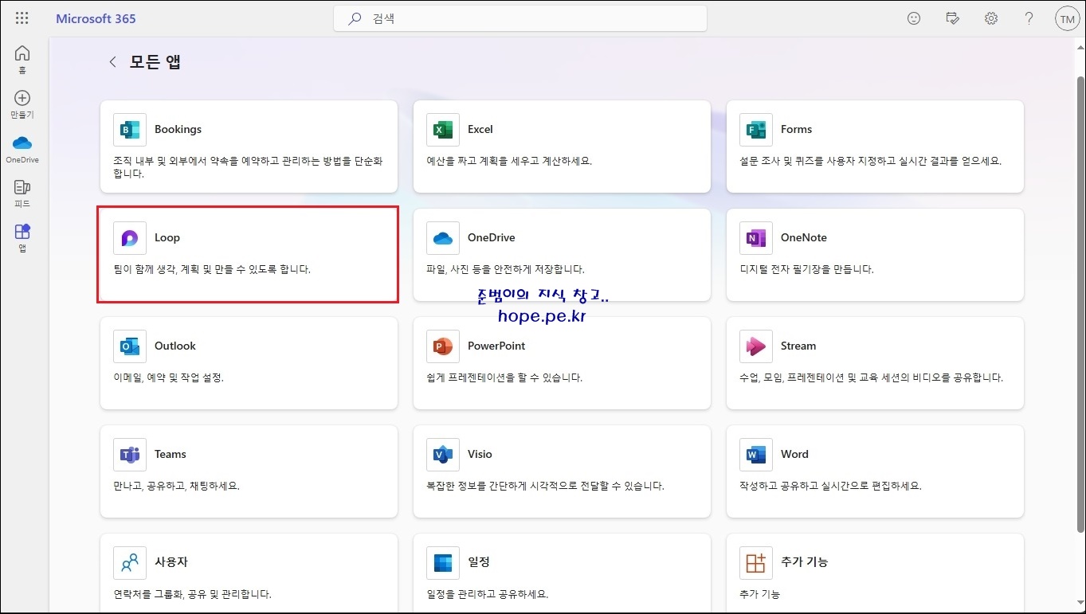The width and height of the screenshot is (1086, 614).
Task: Open 피드 in the left sidebar
Action: 22,194
